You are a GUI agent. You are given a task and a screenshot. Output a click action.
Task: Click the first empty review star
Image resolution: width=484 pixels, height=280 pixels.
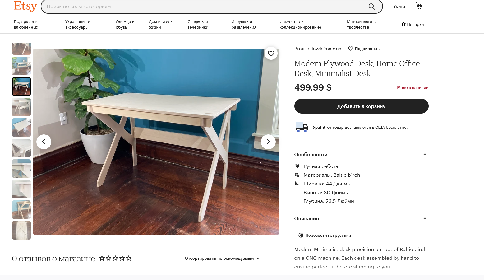coord(102,258)
